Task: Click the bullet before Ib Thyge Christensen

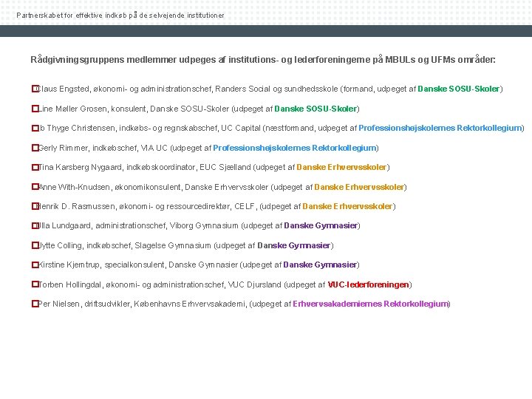Action: [x=35, y=129]
